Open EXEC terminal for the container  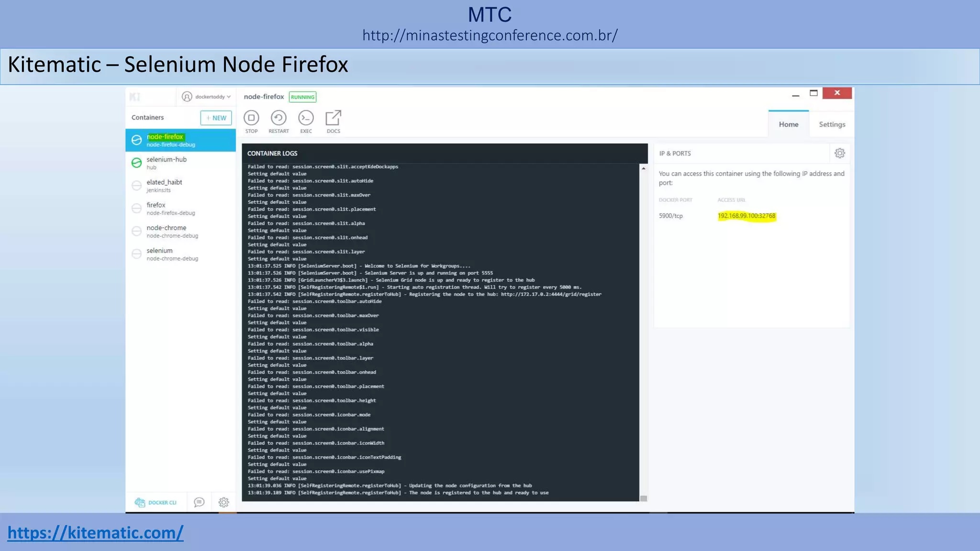point(306,118)
